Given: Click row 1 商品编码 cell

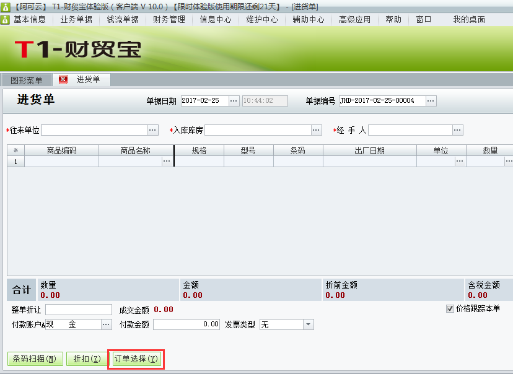Looking at the screenshot, I should (61, 162).
